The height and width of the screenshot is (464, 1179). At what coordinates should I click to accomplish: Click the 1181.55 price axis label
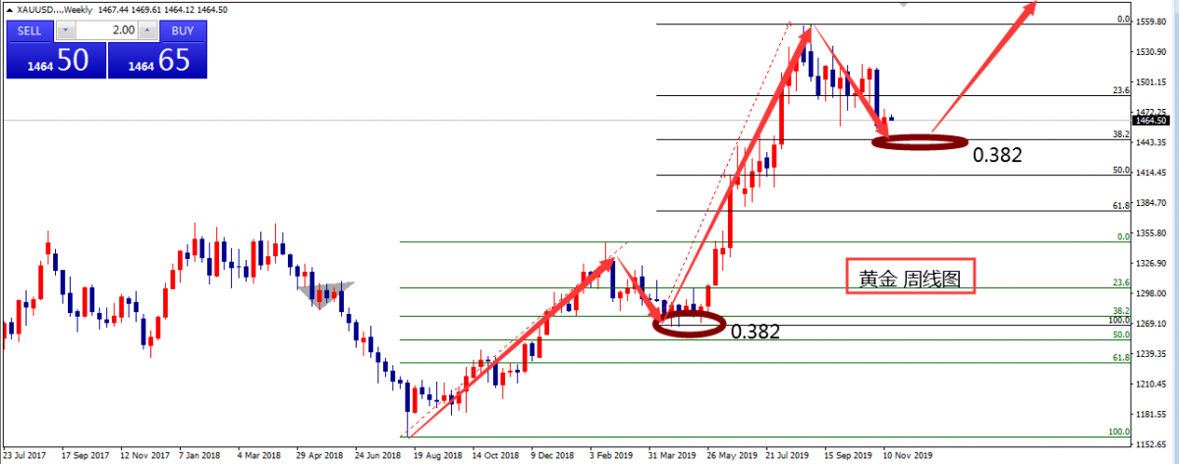pos(1150,414)
